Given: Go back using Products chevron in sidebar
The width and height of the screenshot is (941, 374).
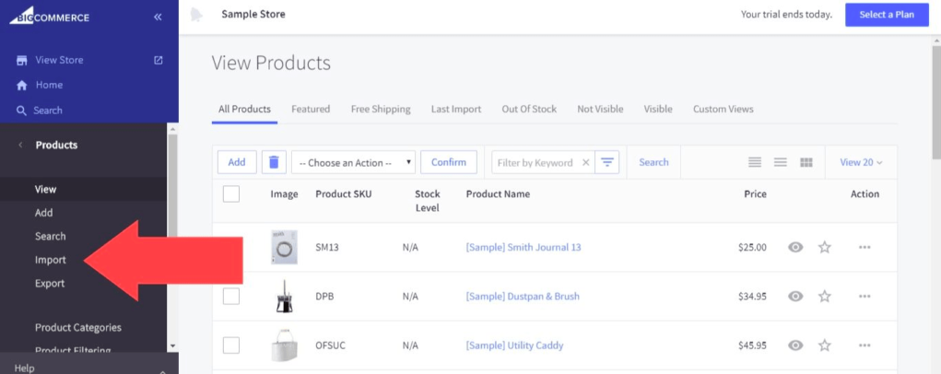Looking at the screenshot, I should 20,145.
